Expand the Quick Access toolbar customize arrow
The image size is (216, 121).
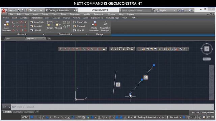77,10
